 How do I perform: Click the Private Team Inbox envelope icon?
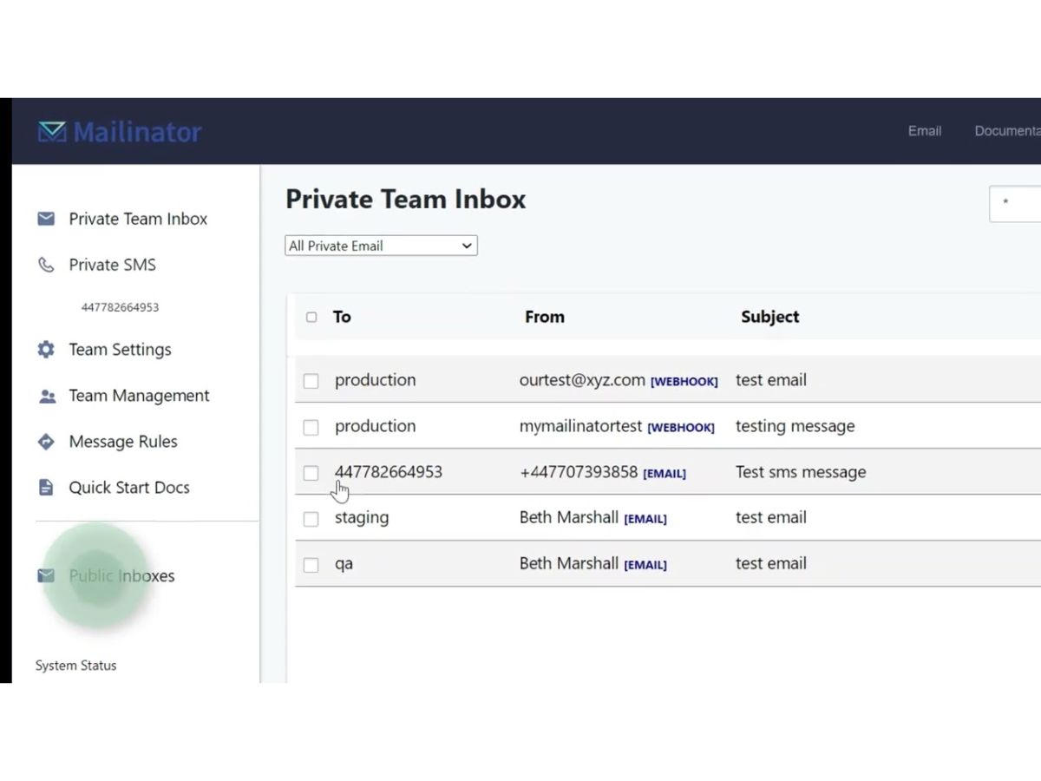46,219
